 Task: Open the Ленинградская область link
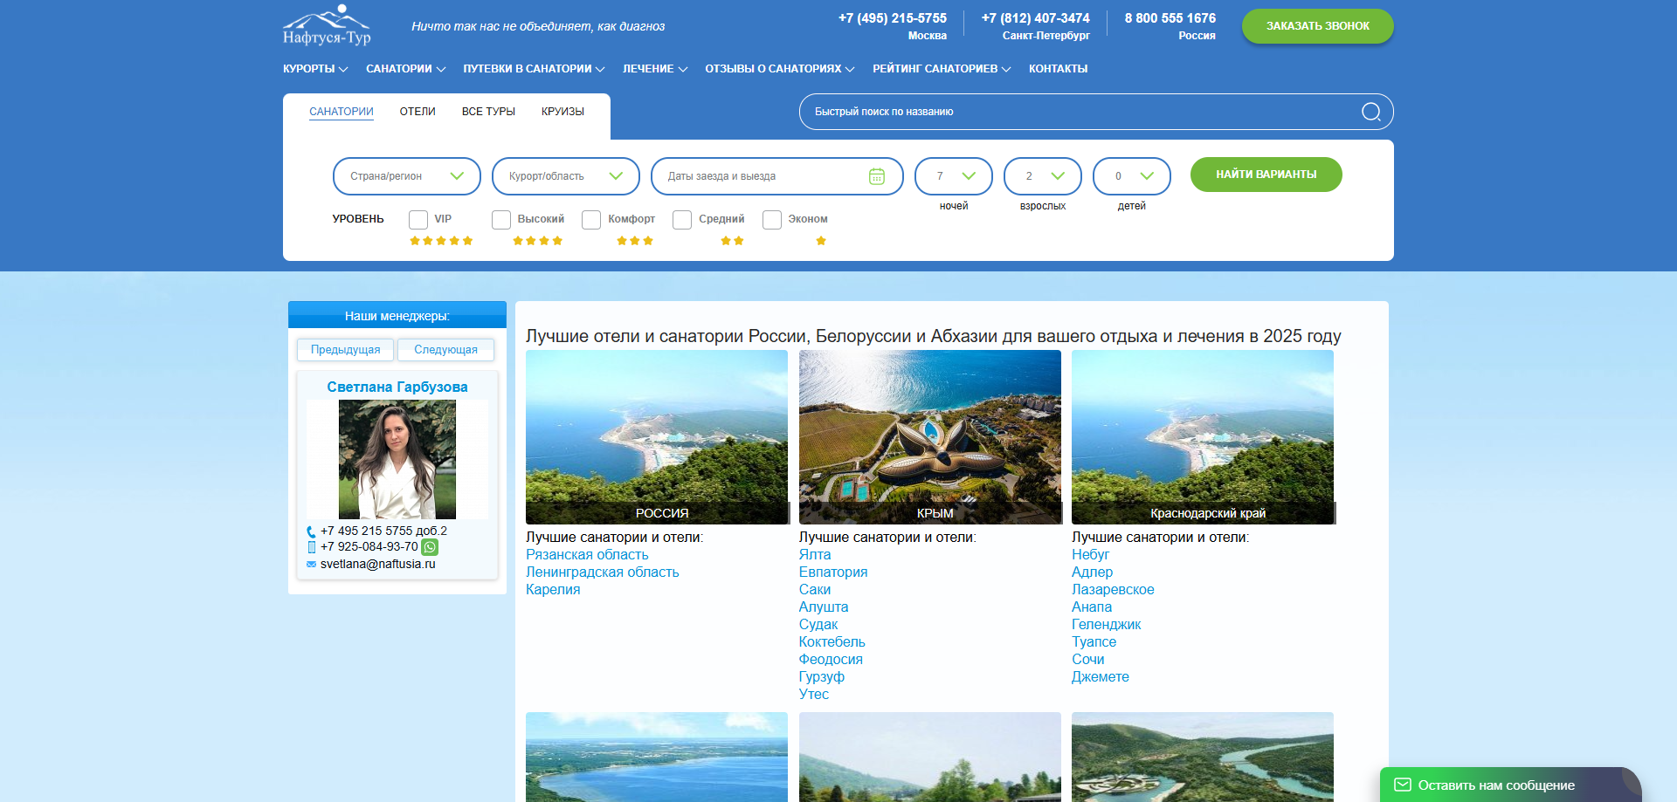click(x=602, y=572)
